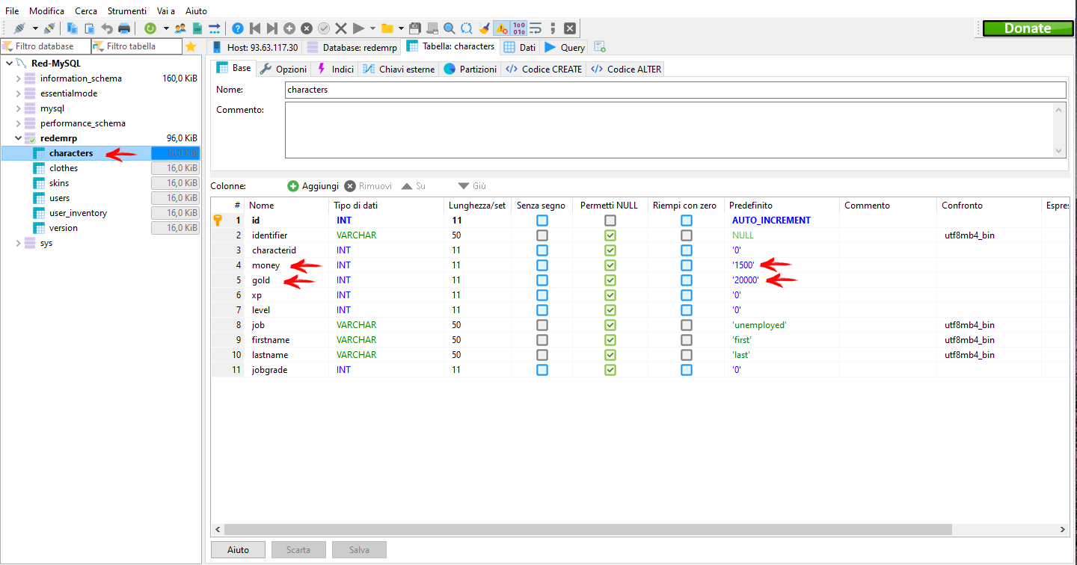Enable Senza segno for the id column

pyautogui.click(x=542, y=220)
